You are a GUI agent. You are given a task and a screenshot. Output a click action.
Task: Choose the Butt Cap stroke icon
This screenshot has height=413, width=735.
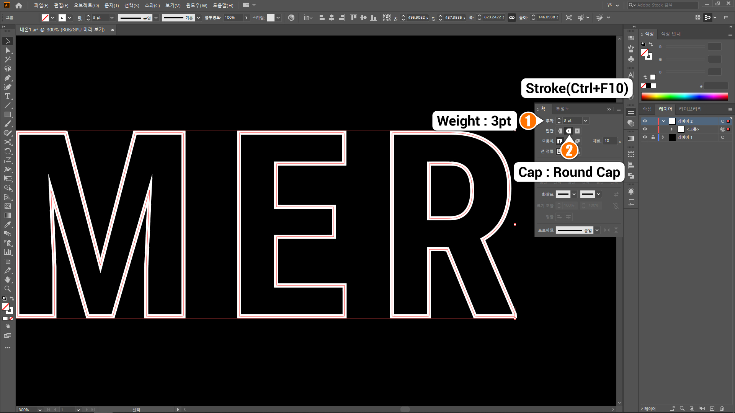tap(560, 131)
